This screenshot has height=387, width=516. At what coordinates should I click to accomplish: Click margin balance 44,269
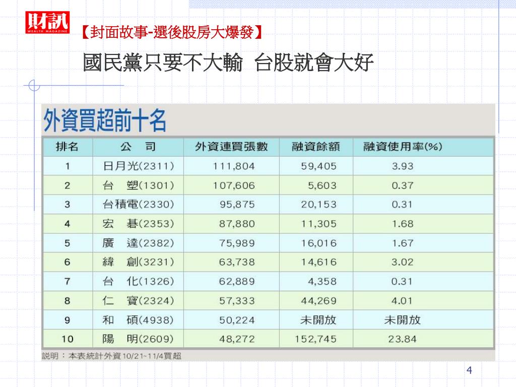point(319,301)
